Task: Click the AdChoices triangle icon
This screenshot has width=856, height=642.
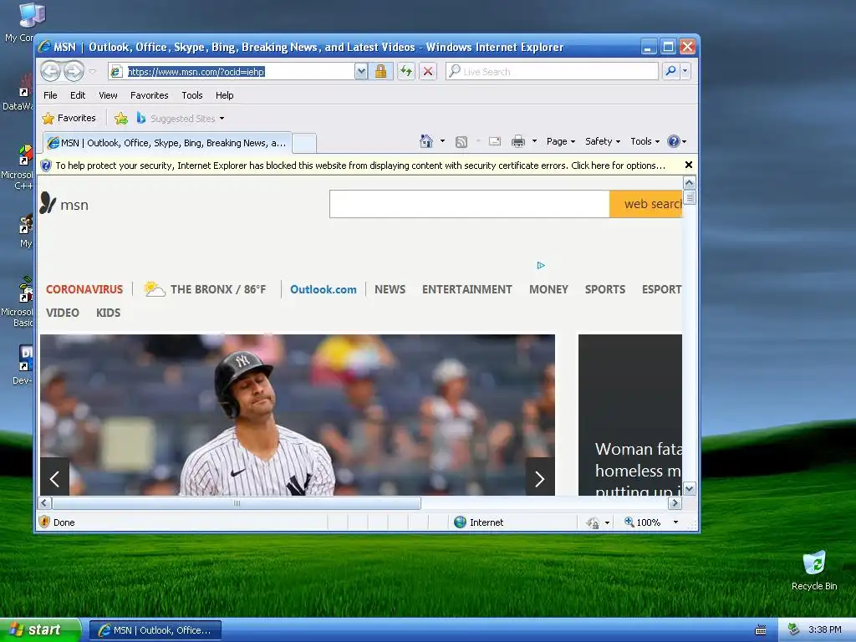Action: tap(541, 265)
